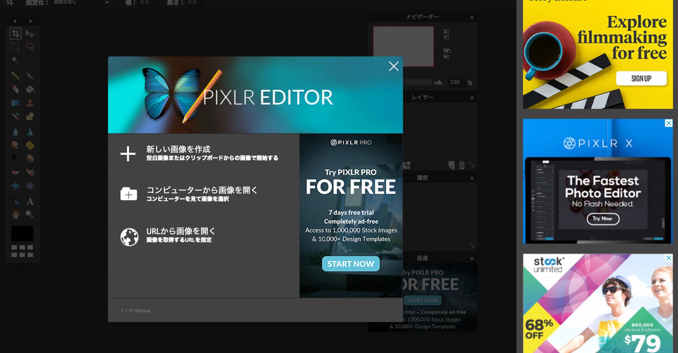
Task: Close the Pixlr X advertisement
Action: [x=669, y=123]
